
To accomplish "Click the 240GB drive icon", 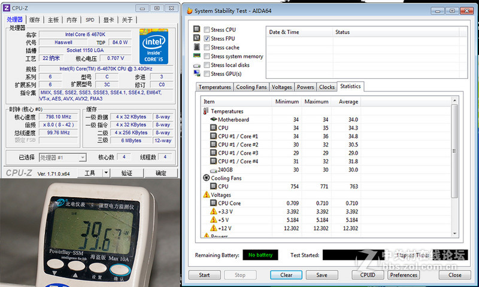I will [x=214, y=170].
